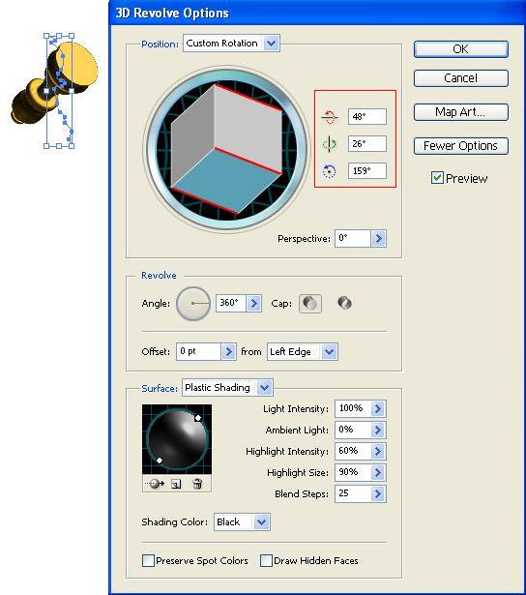Click the X axis rotation icon
Screen dimensions: 526x595
(x=329, y=117)
